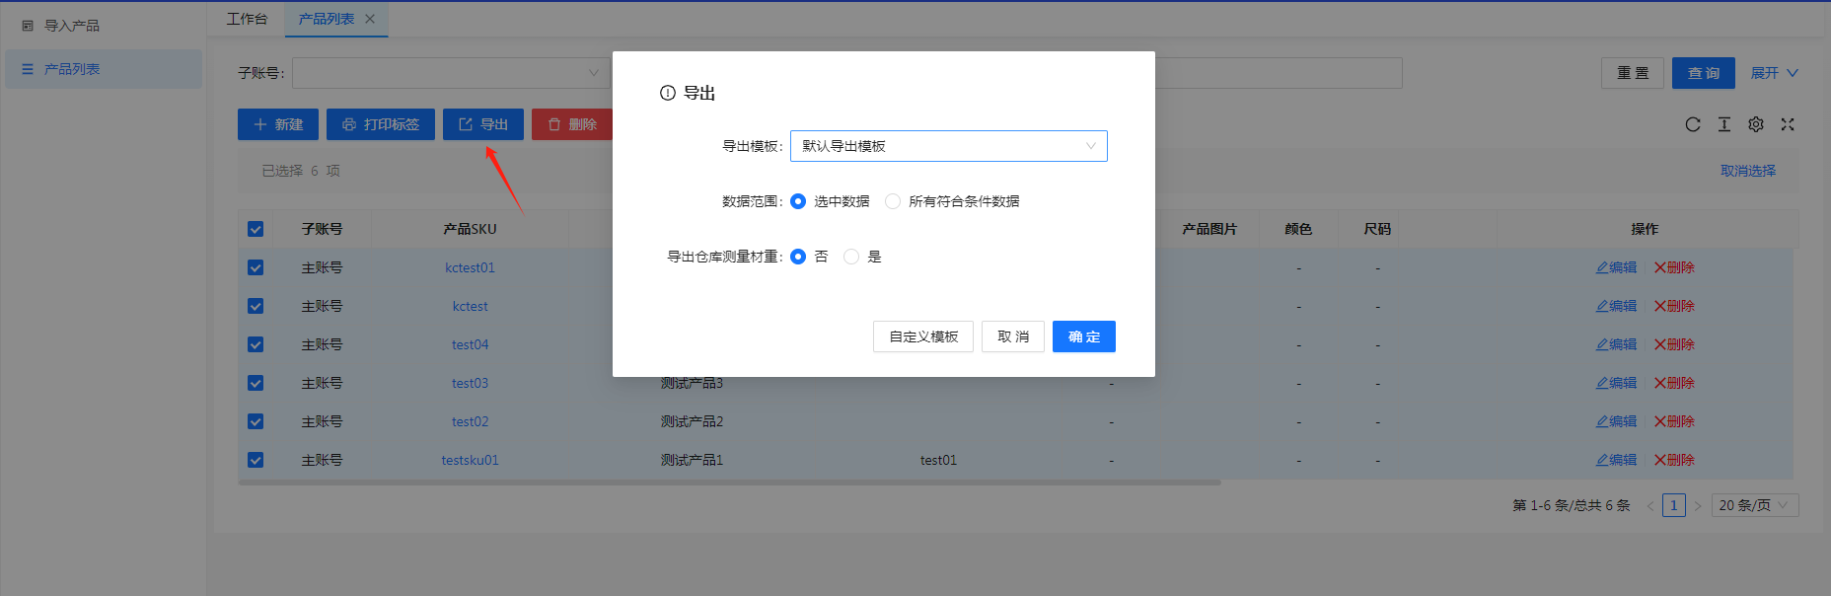This screenshot has height=596, width=1831.
Task: Open the 20 条/页 page size dropdown
Action: (1754, 505)
